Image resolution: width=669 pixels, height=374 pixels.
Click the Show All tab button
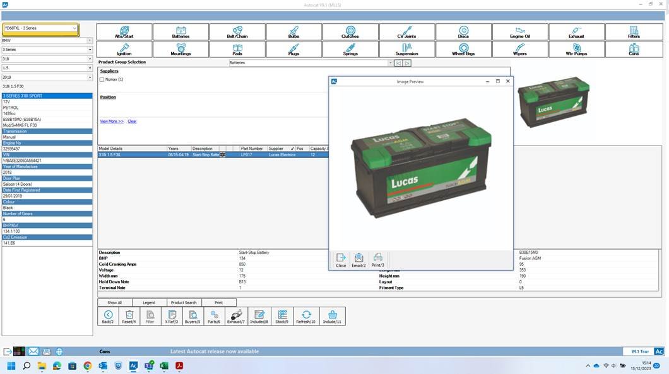click(114, 302)
